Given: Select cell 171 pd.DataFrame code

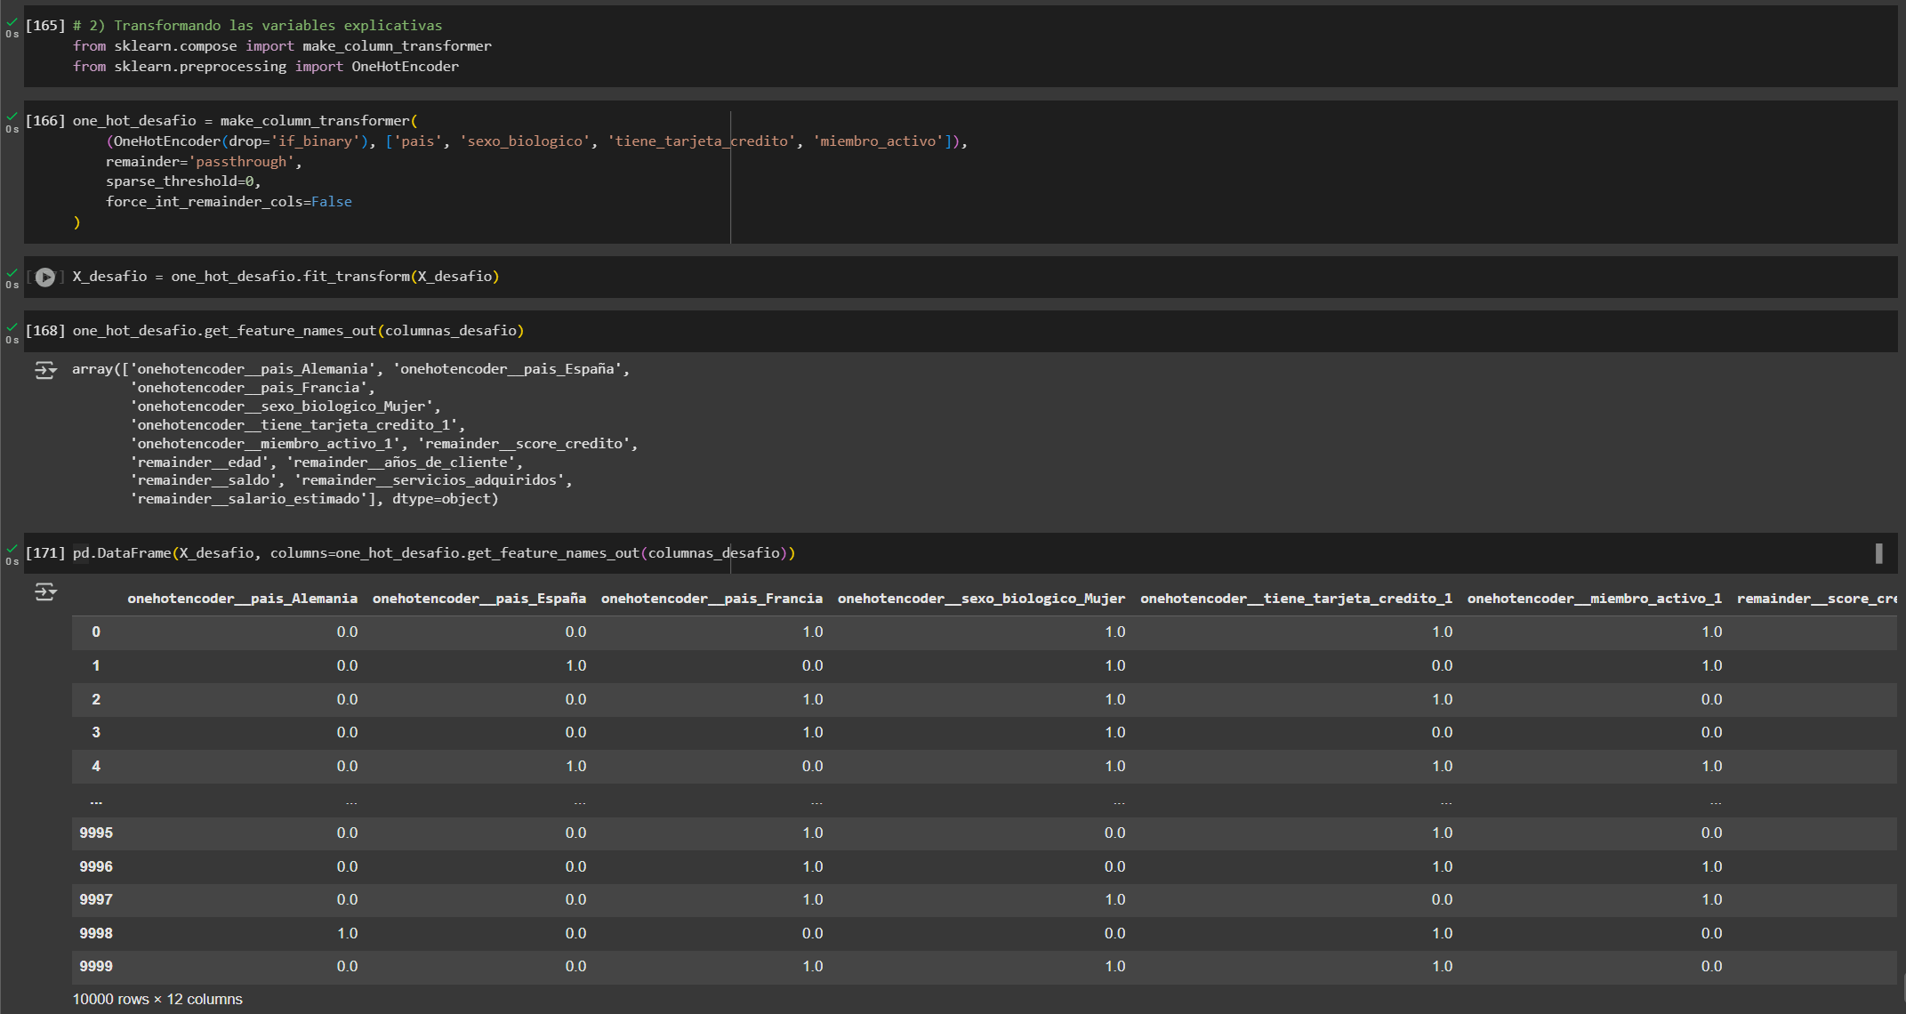Looking at the screenshot, I should click(x=434, y=553).
